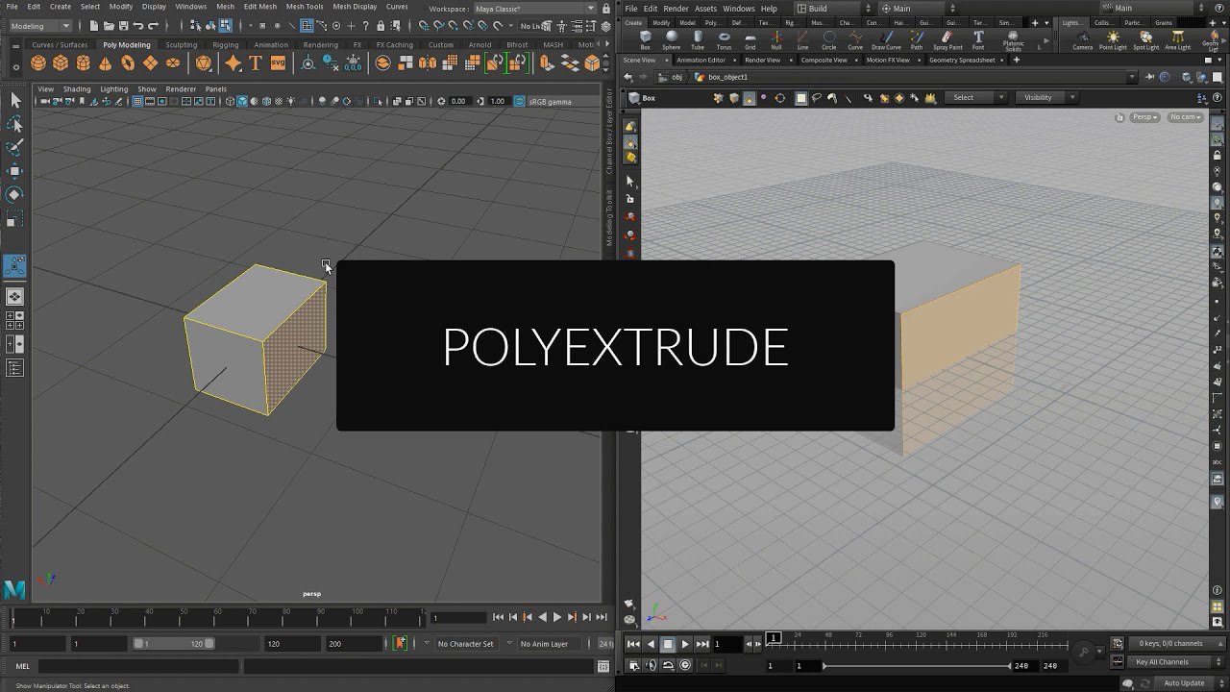Add a Point Light in Houdini
Viewport: 1230px width, 692px height.
tap(1113, 40)
